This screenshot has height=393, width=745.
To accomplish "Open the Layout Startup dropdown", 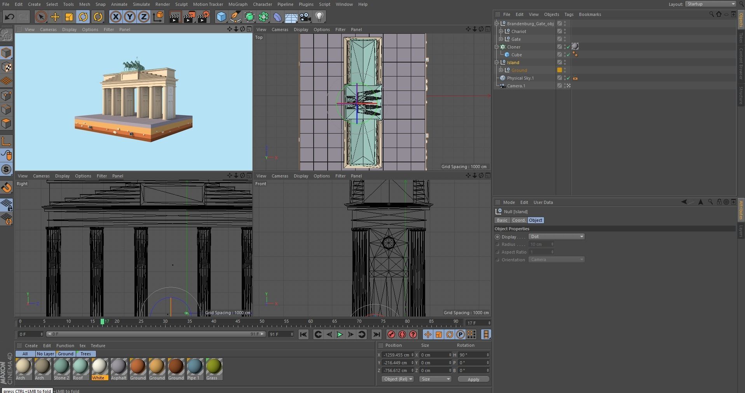I will pyautogui.click(x=710, y=4).
